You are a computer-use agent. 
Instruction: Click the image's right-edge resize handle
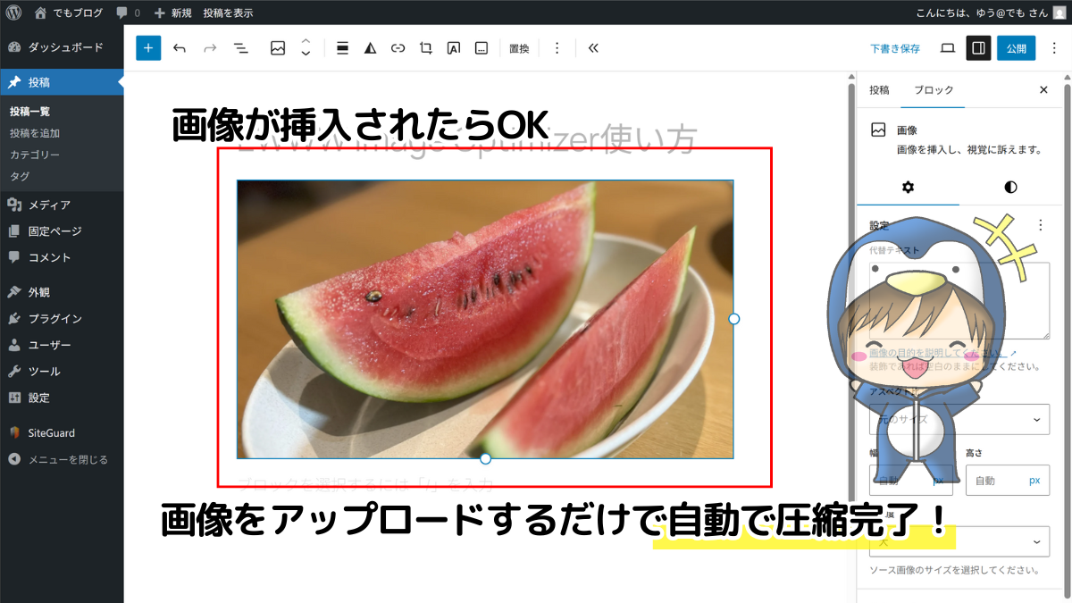pyautogui.click(x=734, y=319)
